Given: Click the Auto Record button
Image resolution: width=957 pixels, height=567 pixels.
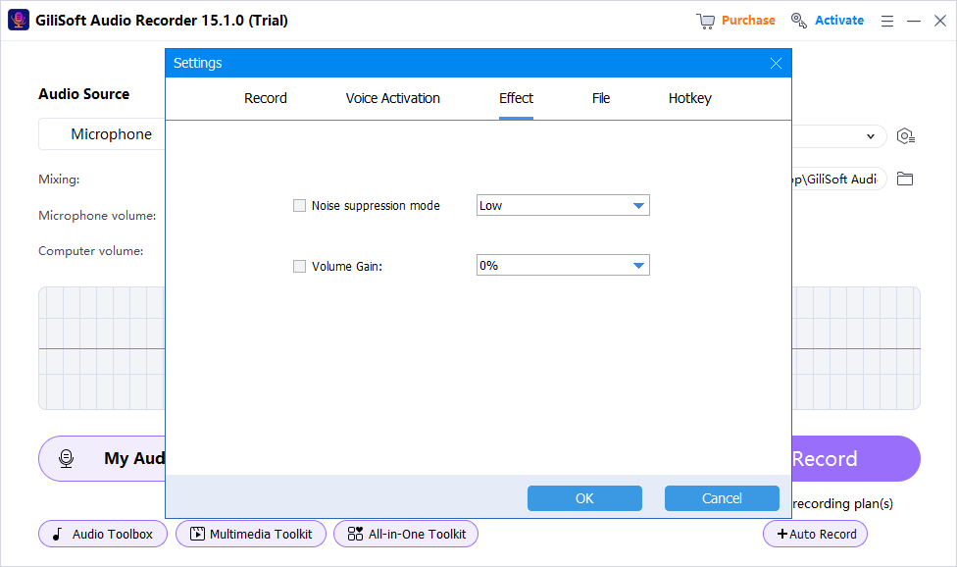Looking at the screenshot, I should (x=815, y=534).
